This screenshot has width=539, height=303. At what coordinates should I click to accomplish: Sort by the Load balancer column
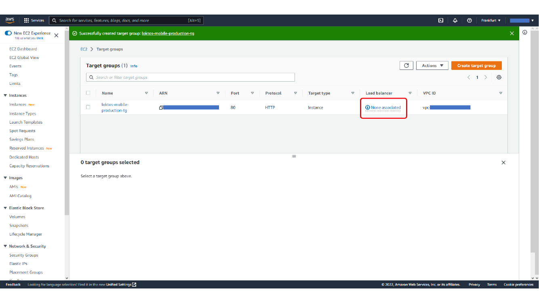tap(410, 93)
